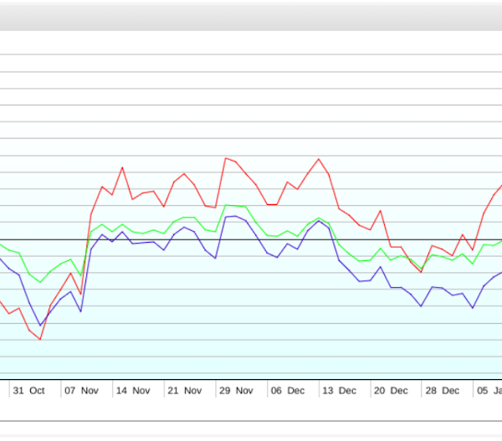Select blue line's dip before 28 Dec
502x441 pixels.
(421, 305)
